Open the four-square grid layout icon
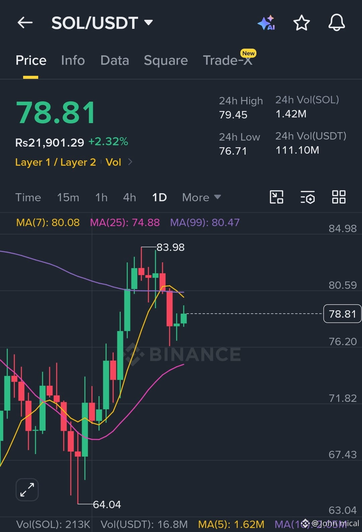 pyautogui.click(x=339, y=197)
